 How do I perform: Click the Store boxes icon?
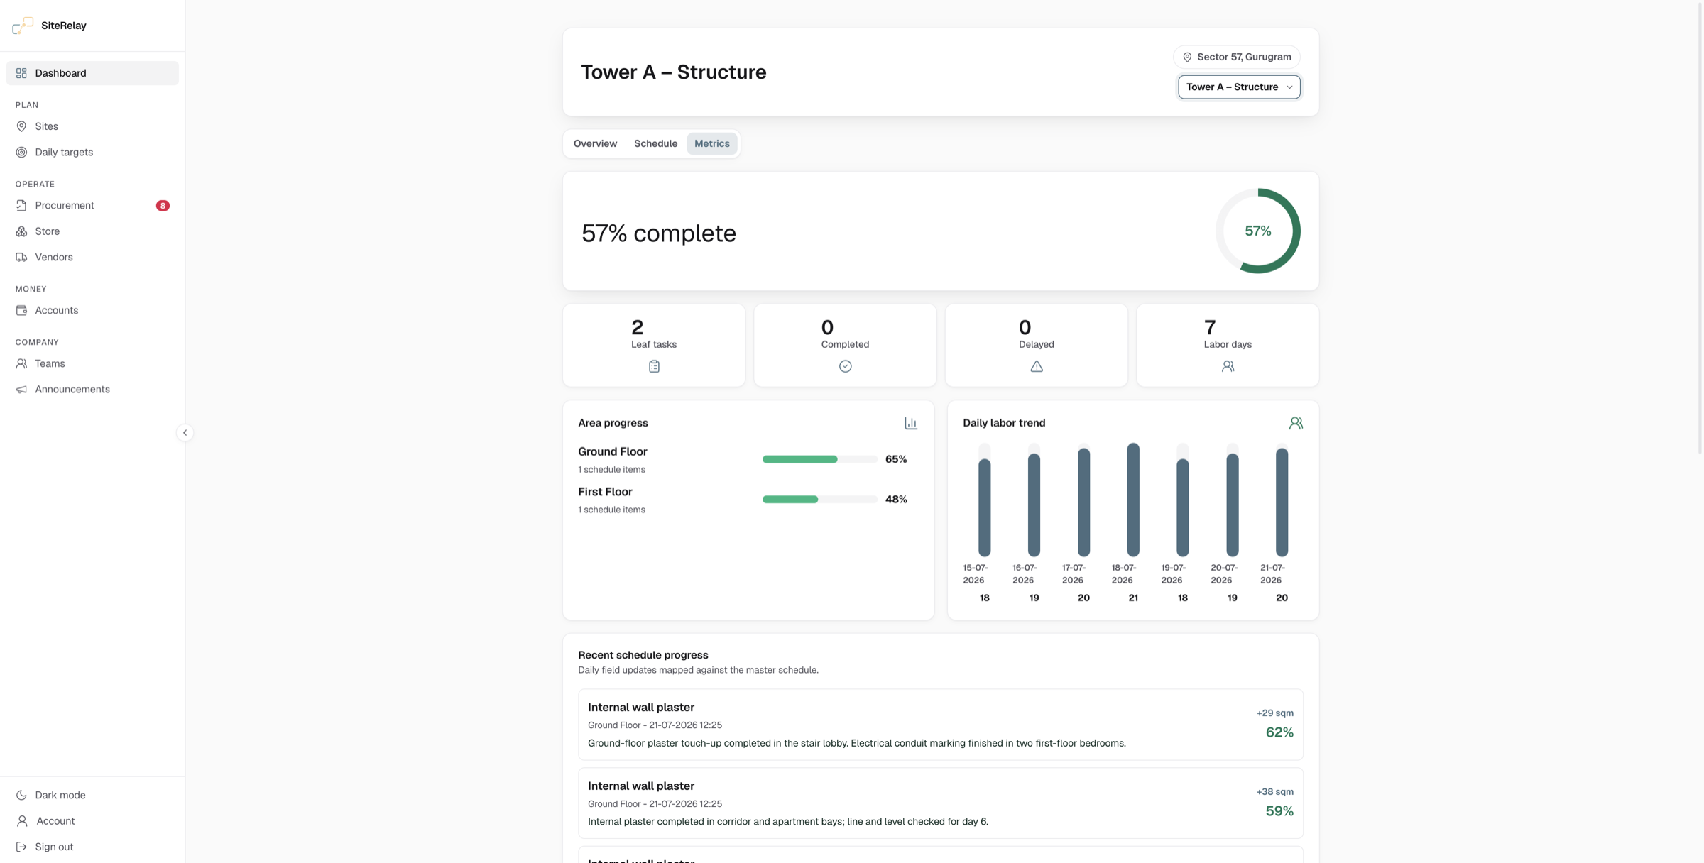[21, 231]
